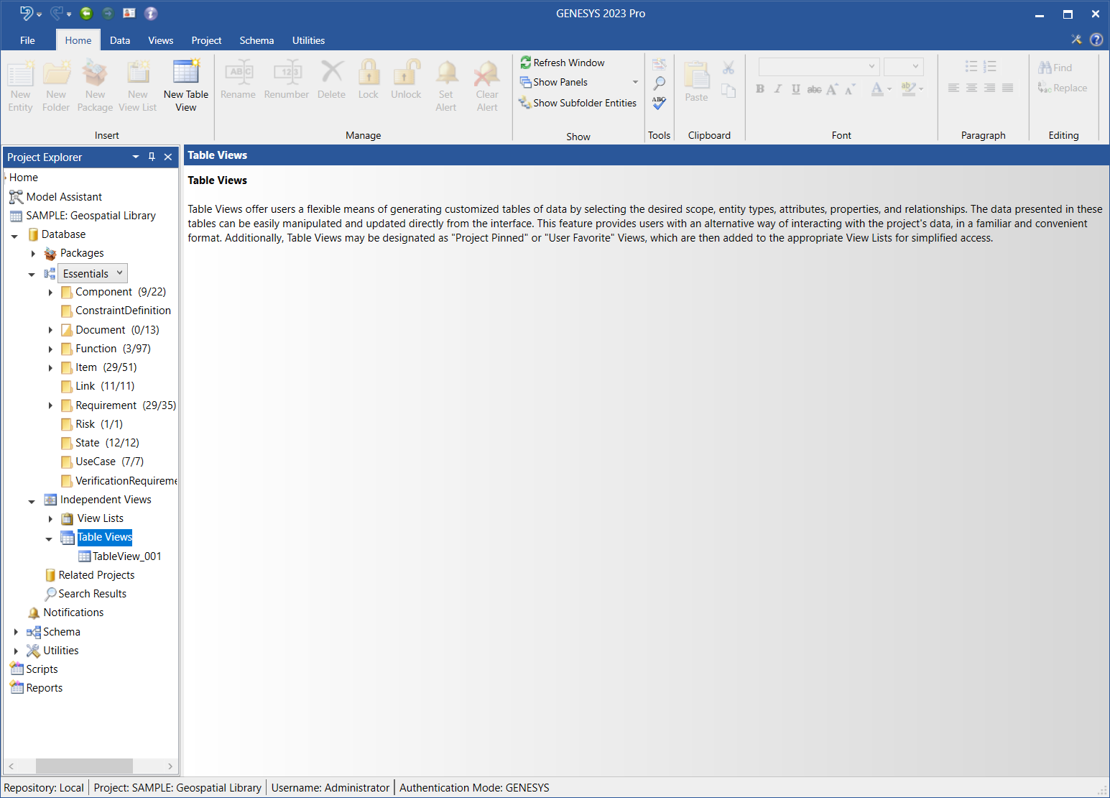Open the Reports item in explorer

point(44,688)
